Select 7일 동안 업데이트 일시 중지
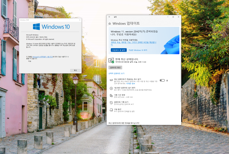This screenshot has width=229, height=154. tap(125, 88)
